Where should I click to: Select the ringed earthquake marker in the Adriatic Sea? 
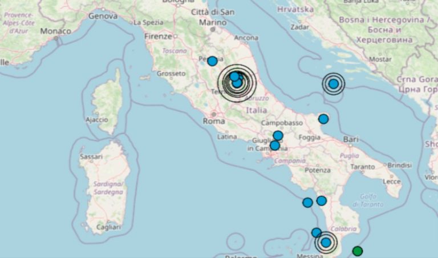[334, 84]
